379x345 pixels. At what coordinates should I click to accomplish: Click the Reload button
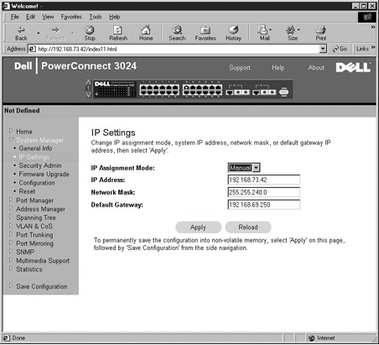(248, 227)
